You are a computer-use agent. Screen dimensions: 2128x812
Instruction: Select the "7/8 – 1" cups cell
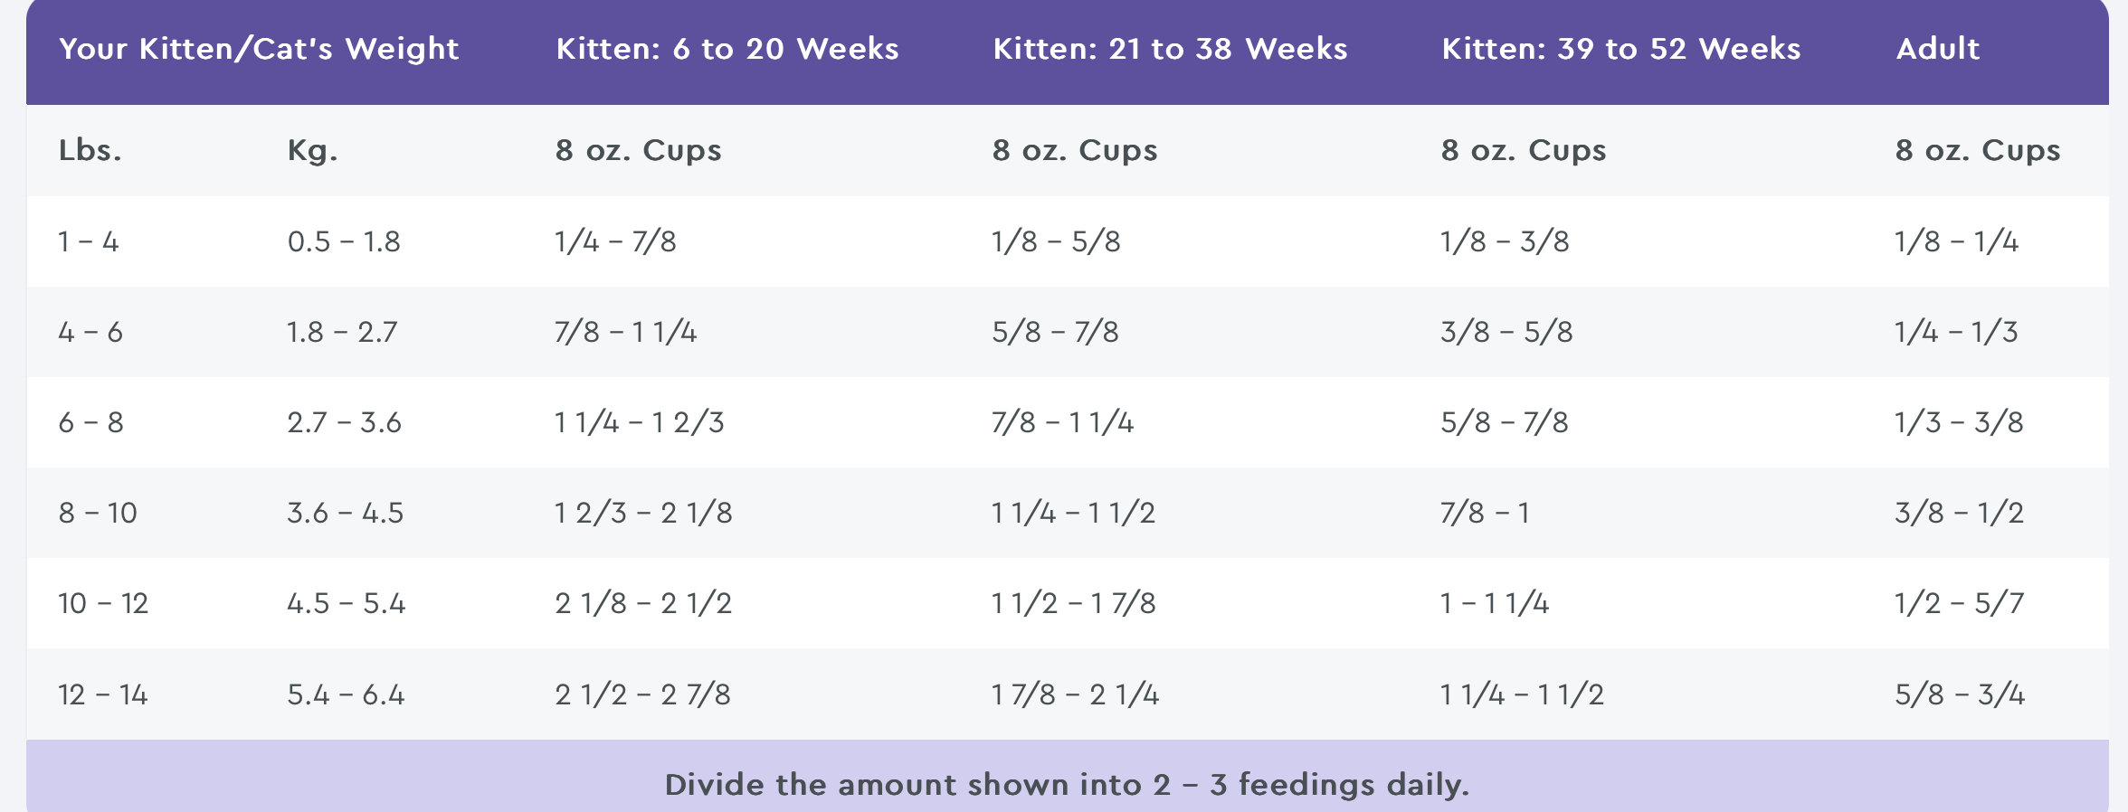tap(1485, 513)
